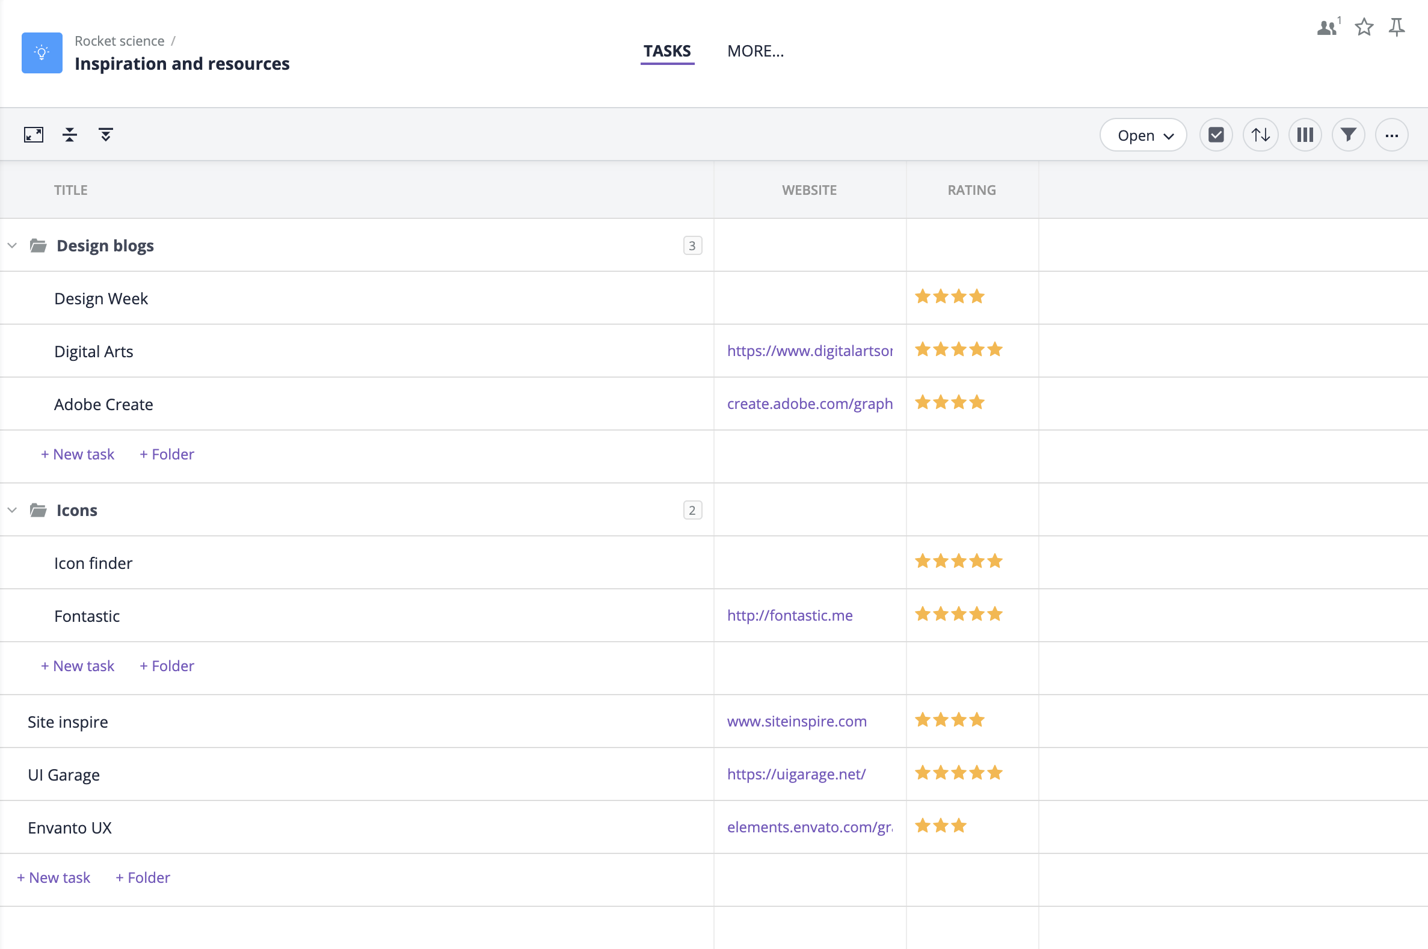This screenshot has width=1428, height=949.
Task: Open the three-dots more options button
Action: [x=1392, y=135]
